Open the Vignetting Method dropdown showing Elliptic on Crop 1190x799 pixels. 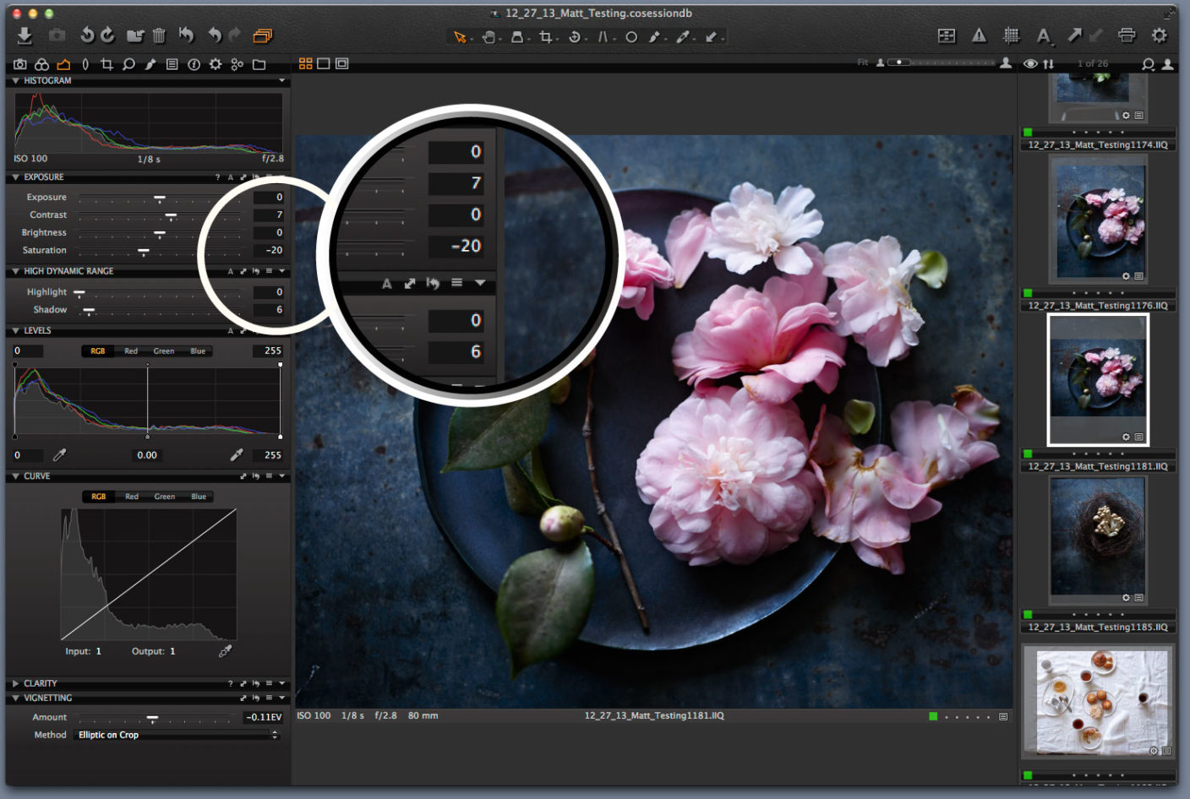(175, 735)
